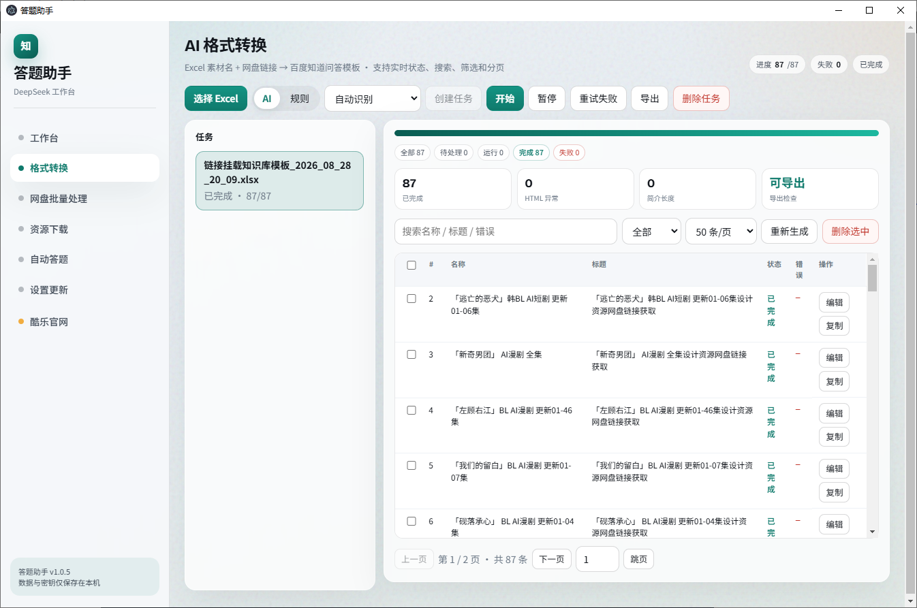Click 编辑 for row 2 逃亡的恶犬
The height and width of the screenshot is (608, 917).
pyautogui.click(x=834, y=302)
